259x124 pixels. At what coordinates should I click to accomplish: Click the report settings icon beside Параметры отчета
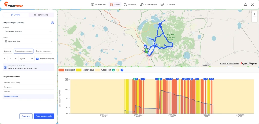click(52, 22)
